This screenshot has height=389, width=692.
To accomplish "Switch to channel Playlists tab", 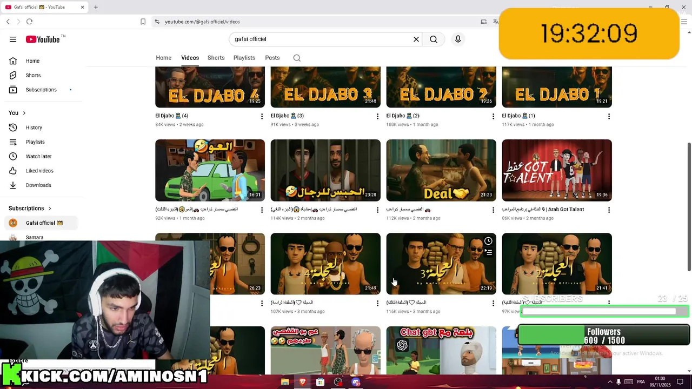I will pos(244,58).
